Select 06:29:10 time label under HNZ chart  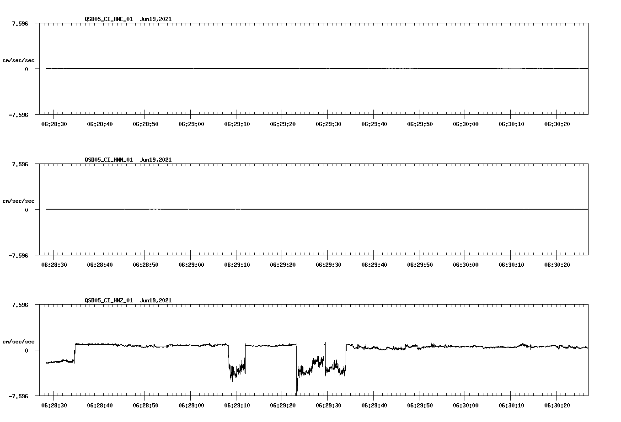point(237,406)
